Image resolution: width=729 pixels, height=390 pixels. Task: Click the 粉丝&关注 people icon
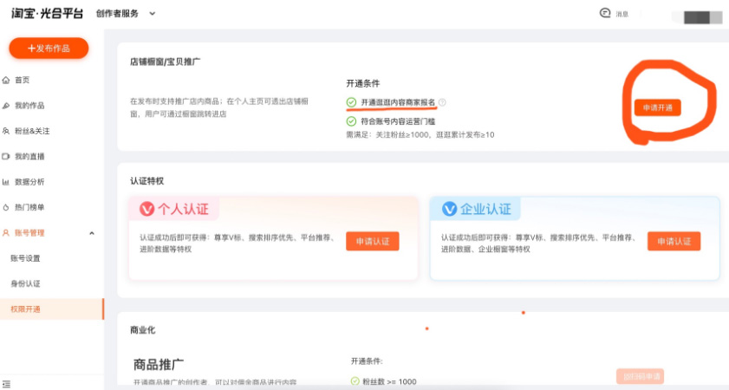pyautogui.click(x=6, y=131)
